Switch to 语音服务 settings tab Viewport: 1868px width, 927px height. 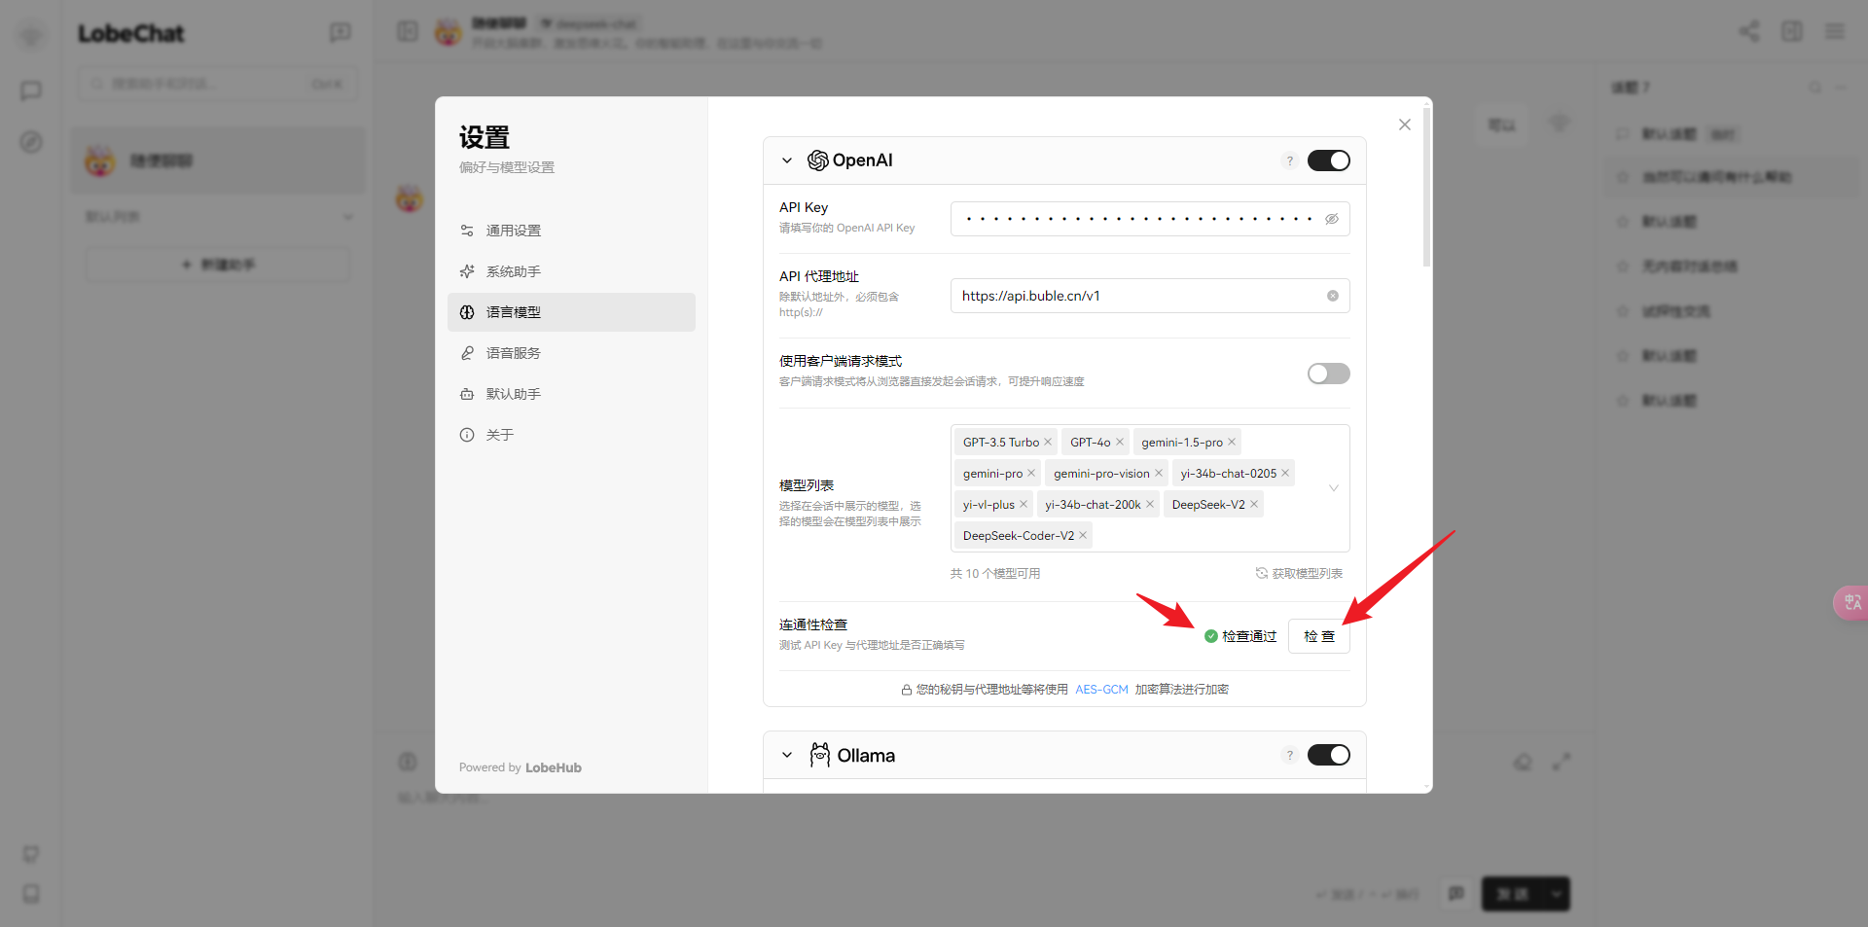513,353
